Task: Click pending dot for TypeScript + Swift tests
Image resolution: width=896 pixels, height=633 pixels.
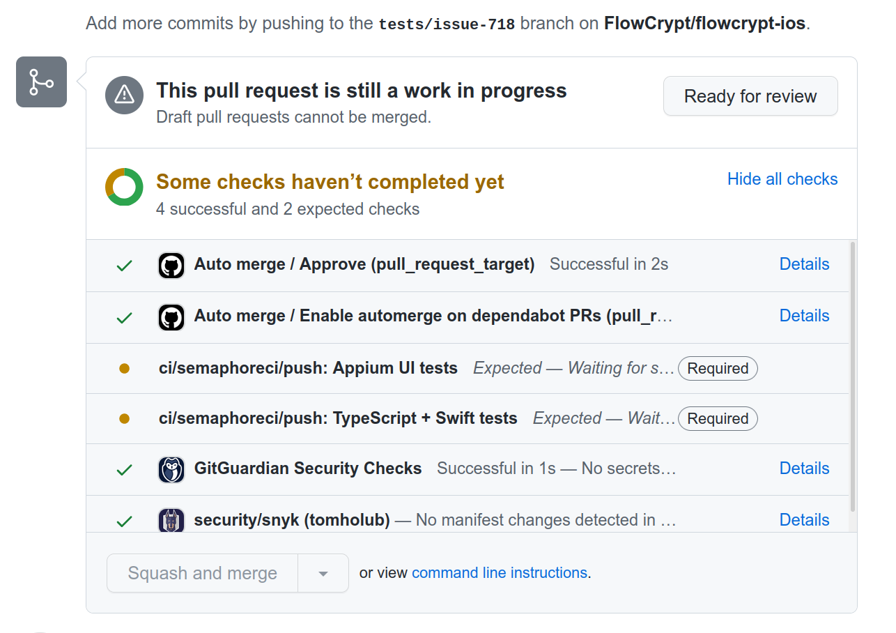Action: click(x=124, y=419)
